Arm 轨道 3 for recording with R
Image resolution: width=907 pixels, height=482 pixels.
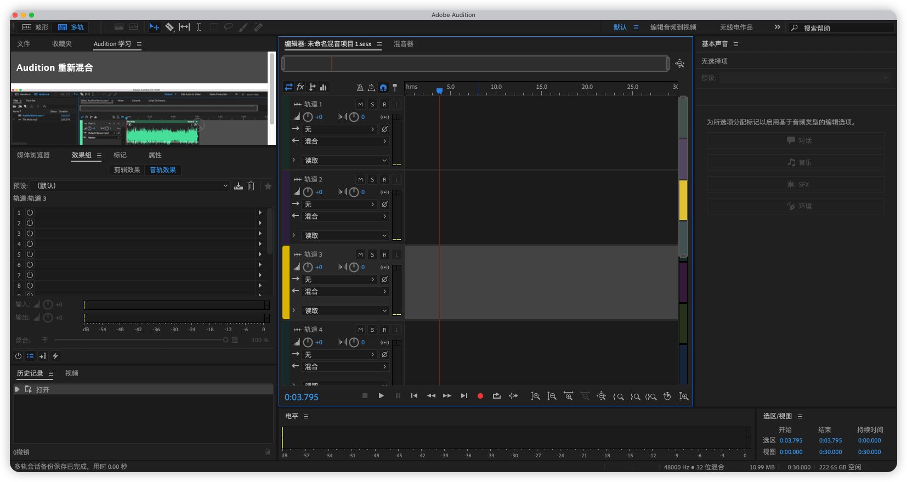[384, 254]
